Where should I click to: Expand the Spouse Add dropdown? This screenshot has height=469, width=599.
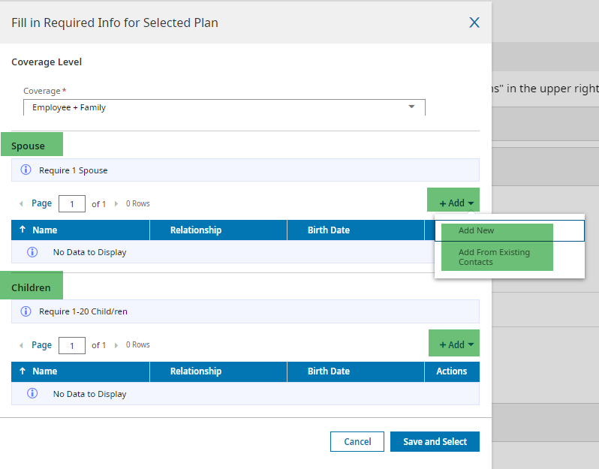(x=456, y=203)
